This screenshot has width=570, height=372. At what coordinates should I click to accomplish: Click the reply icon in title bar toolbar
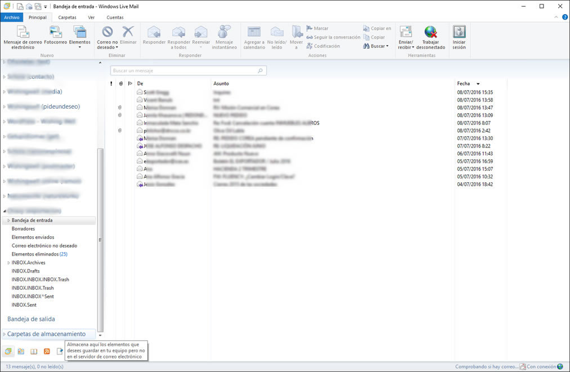(x=29, y=7)
